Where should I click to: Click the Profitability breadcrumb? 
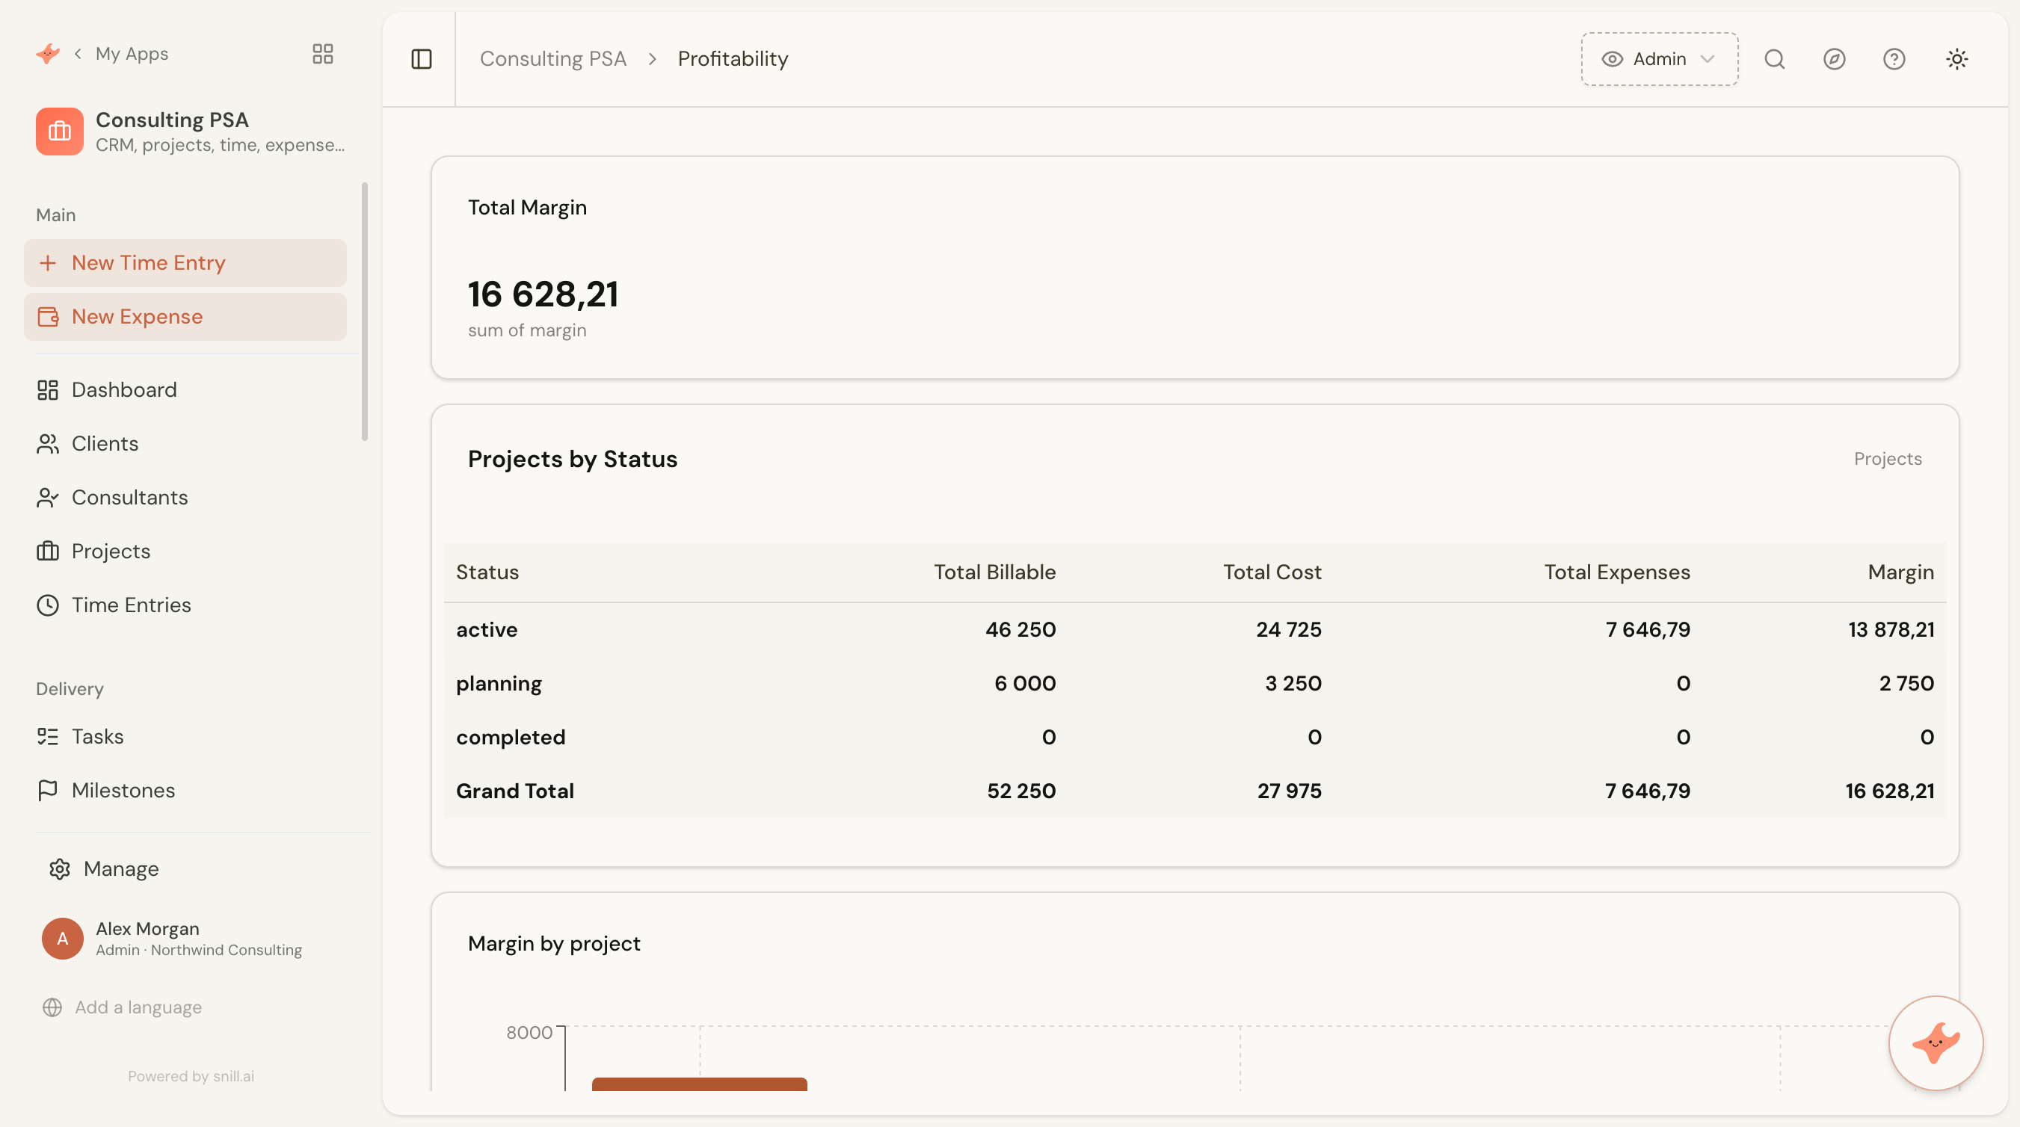[733, 59]
